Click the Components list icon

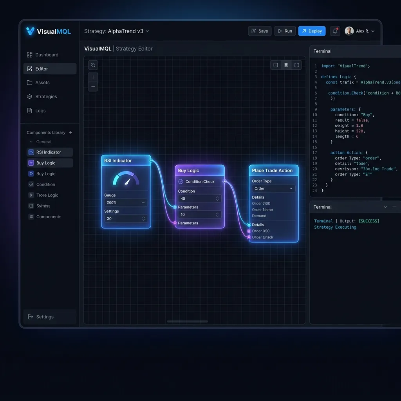(31, 217)
